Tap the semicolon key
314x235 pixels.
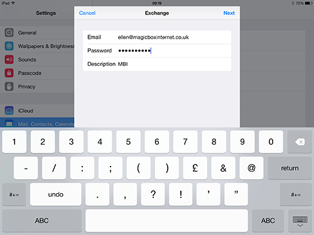pyautogui.click(x=111, y=168)
